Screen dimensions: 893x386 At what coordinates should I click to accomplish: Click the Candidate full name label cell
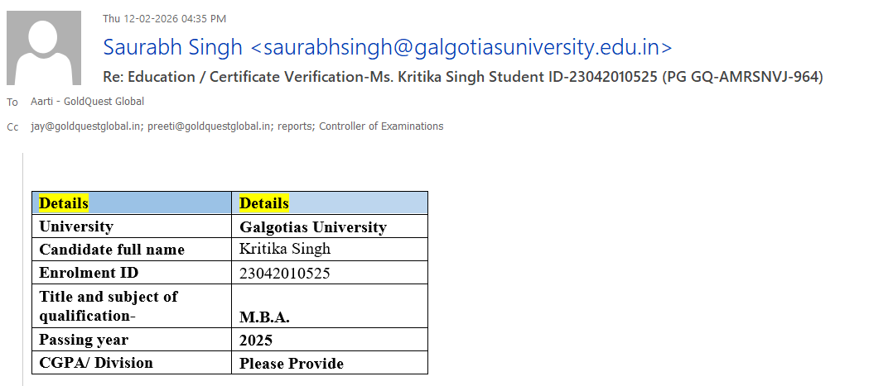tap(132, 250)
